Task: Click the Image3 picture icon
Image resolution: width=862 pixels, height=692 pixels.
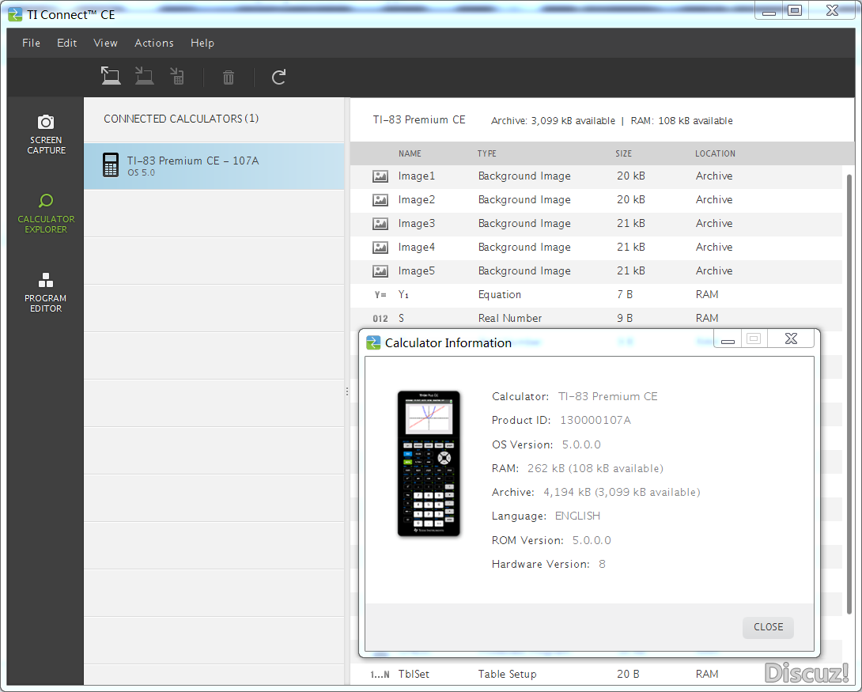Action: tap(380, 224)
